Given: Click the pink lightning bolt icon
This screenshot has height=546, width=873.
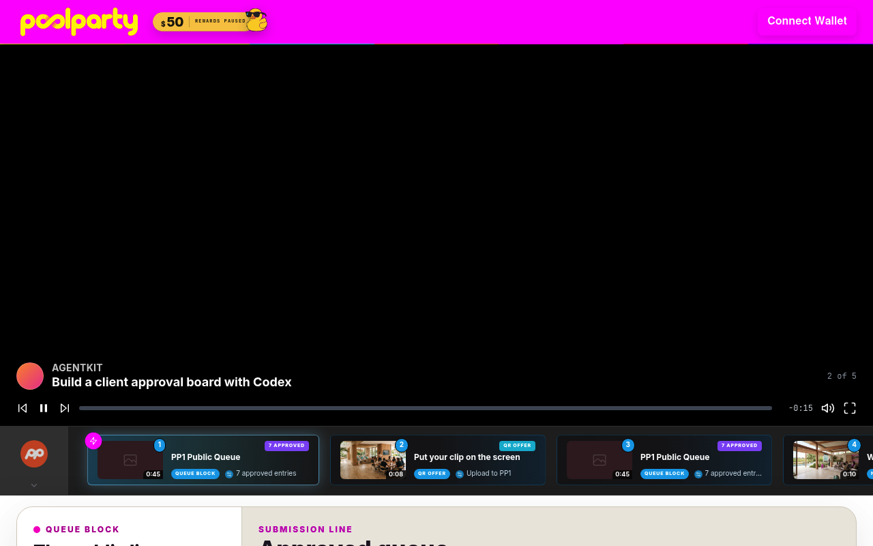Looking at the screenshot, I should [93, 441].
